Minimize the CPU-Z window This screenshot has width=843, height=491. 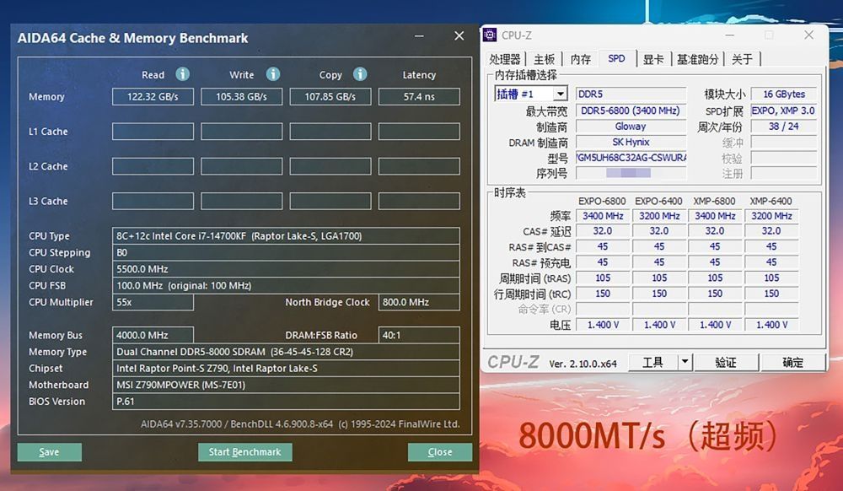tap(730, 35)
